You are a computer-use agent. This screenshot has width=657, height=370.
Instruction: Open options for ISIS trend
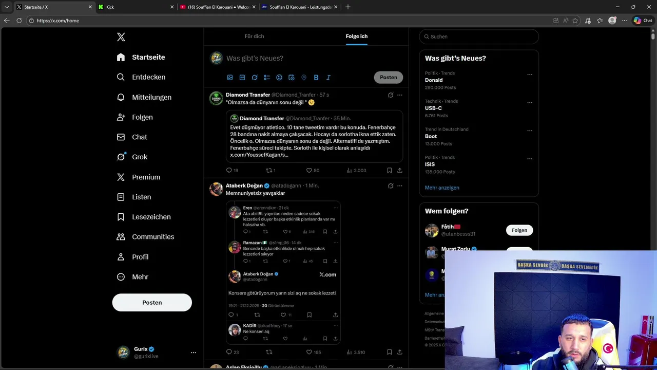pos(530,159)
